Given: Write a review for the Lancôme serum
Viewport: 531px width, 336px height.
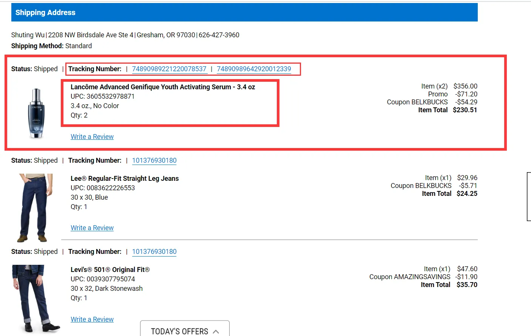Looking at the screenshot, I should [92, 137].
